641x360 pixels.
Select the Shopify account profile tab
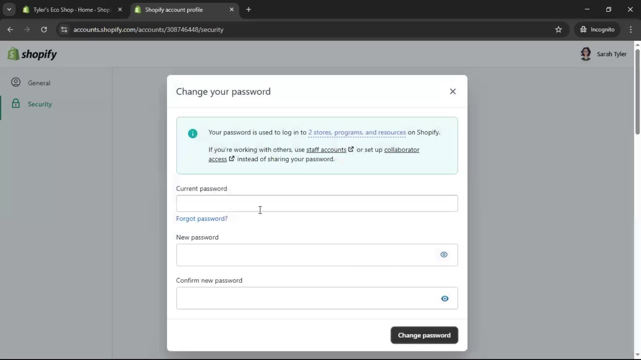pyautogui.click(x=174, y=10)
